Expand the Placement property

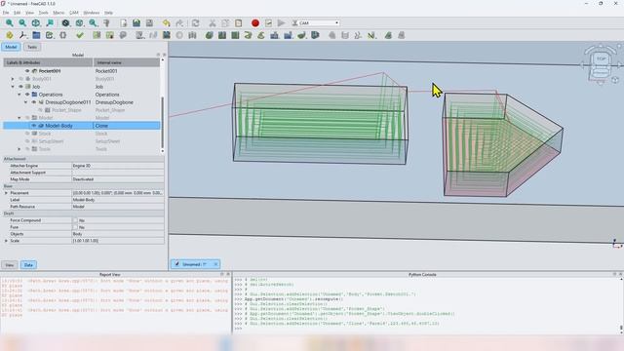click(x=6, y=193)
